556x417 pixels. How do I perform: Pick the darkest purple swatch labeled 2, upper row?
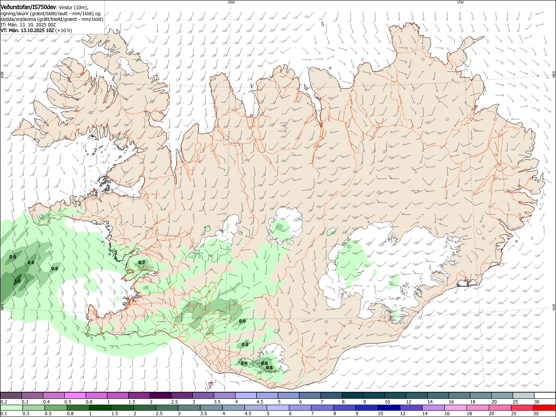click(x=160, y=396)
